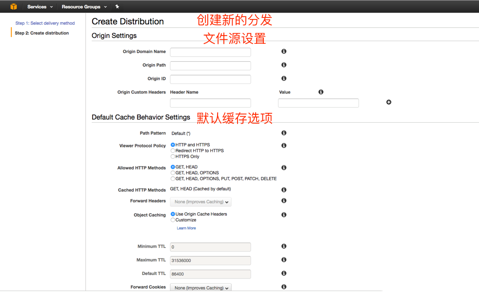Select Redirect HTTP to HTTPS option
The width and height of the screenshot is (479, 292).
[173, 150]
